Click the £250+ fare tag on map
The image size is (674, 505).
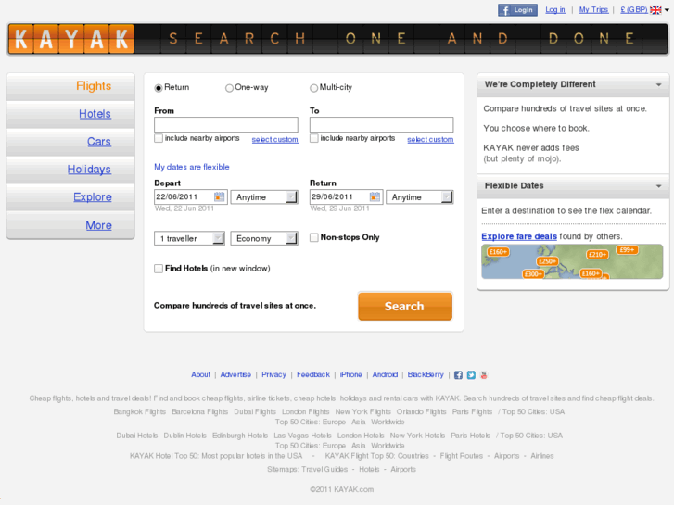coord(548,261)
